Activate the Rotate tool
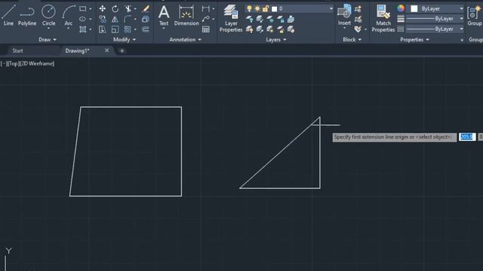 115,8
